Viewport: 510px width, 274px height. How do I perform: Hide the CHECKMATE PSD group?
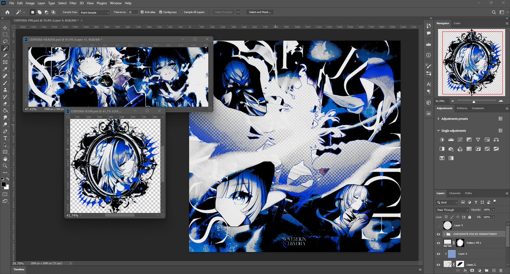pyautogui.click(x=438, y=234)
